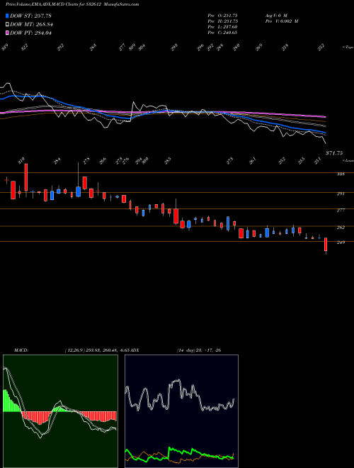Click the '<Lows' label at right edge
354x468 pixels.
point(348,160)
